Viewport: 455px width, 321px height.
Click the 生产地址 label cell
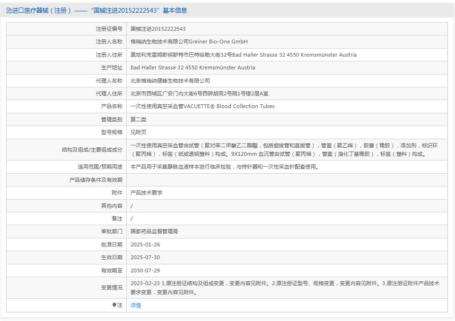tap(66, 68)
